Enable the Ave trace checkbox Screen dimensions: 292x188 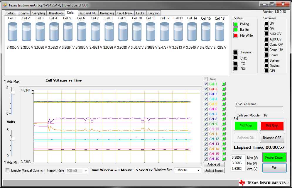tap(206, 79)
